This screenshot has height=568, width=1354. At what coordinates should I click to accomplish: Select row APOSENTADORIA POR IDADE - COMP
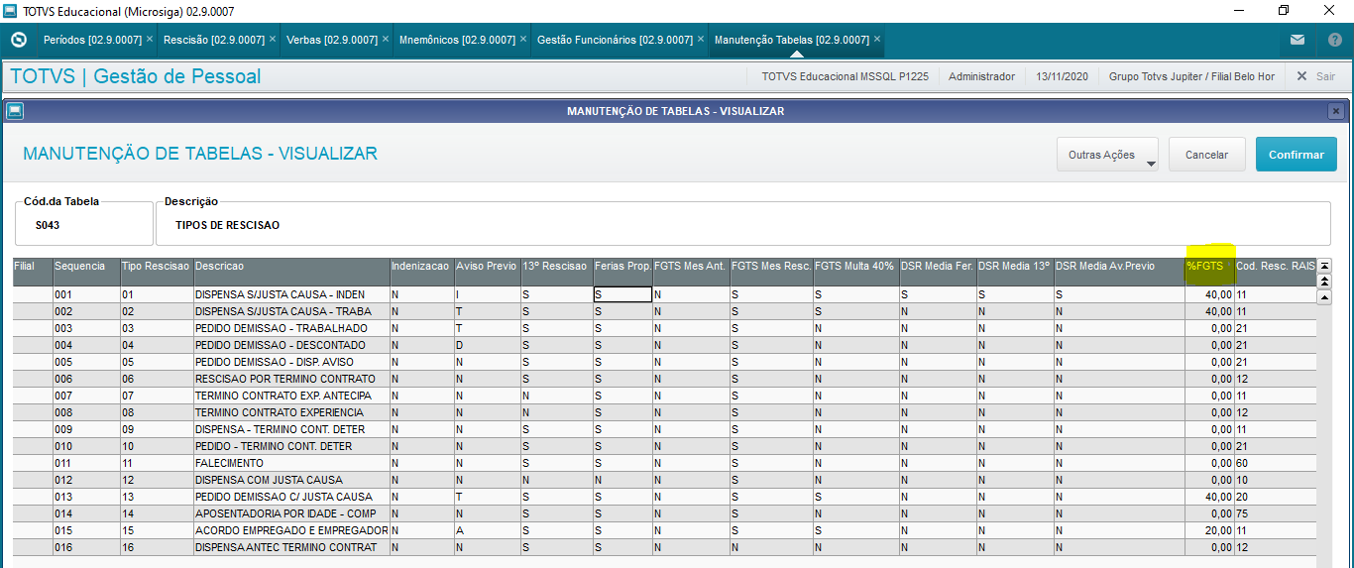tap(664, 513)
